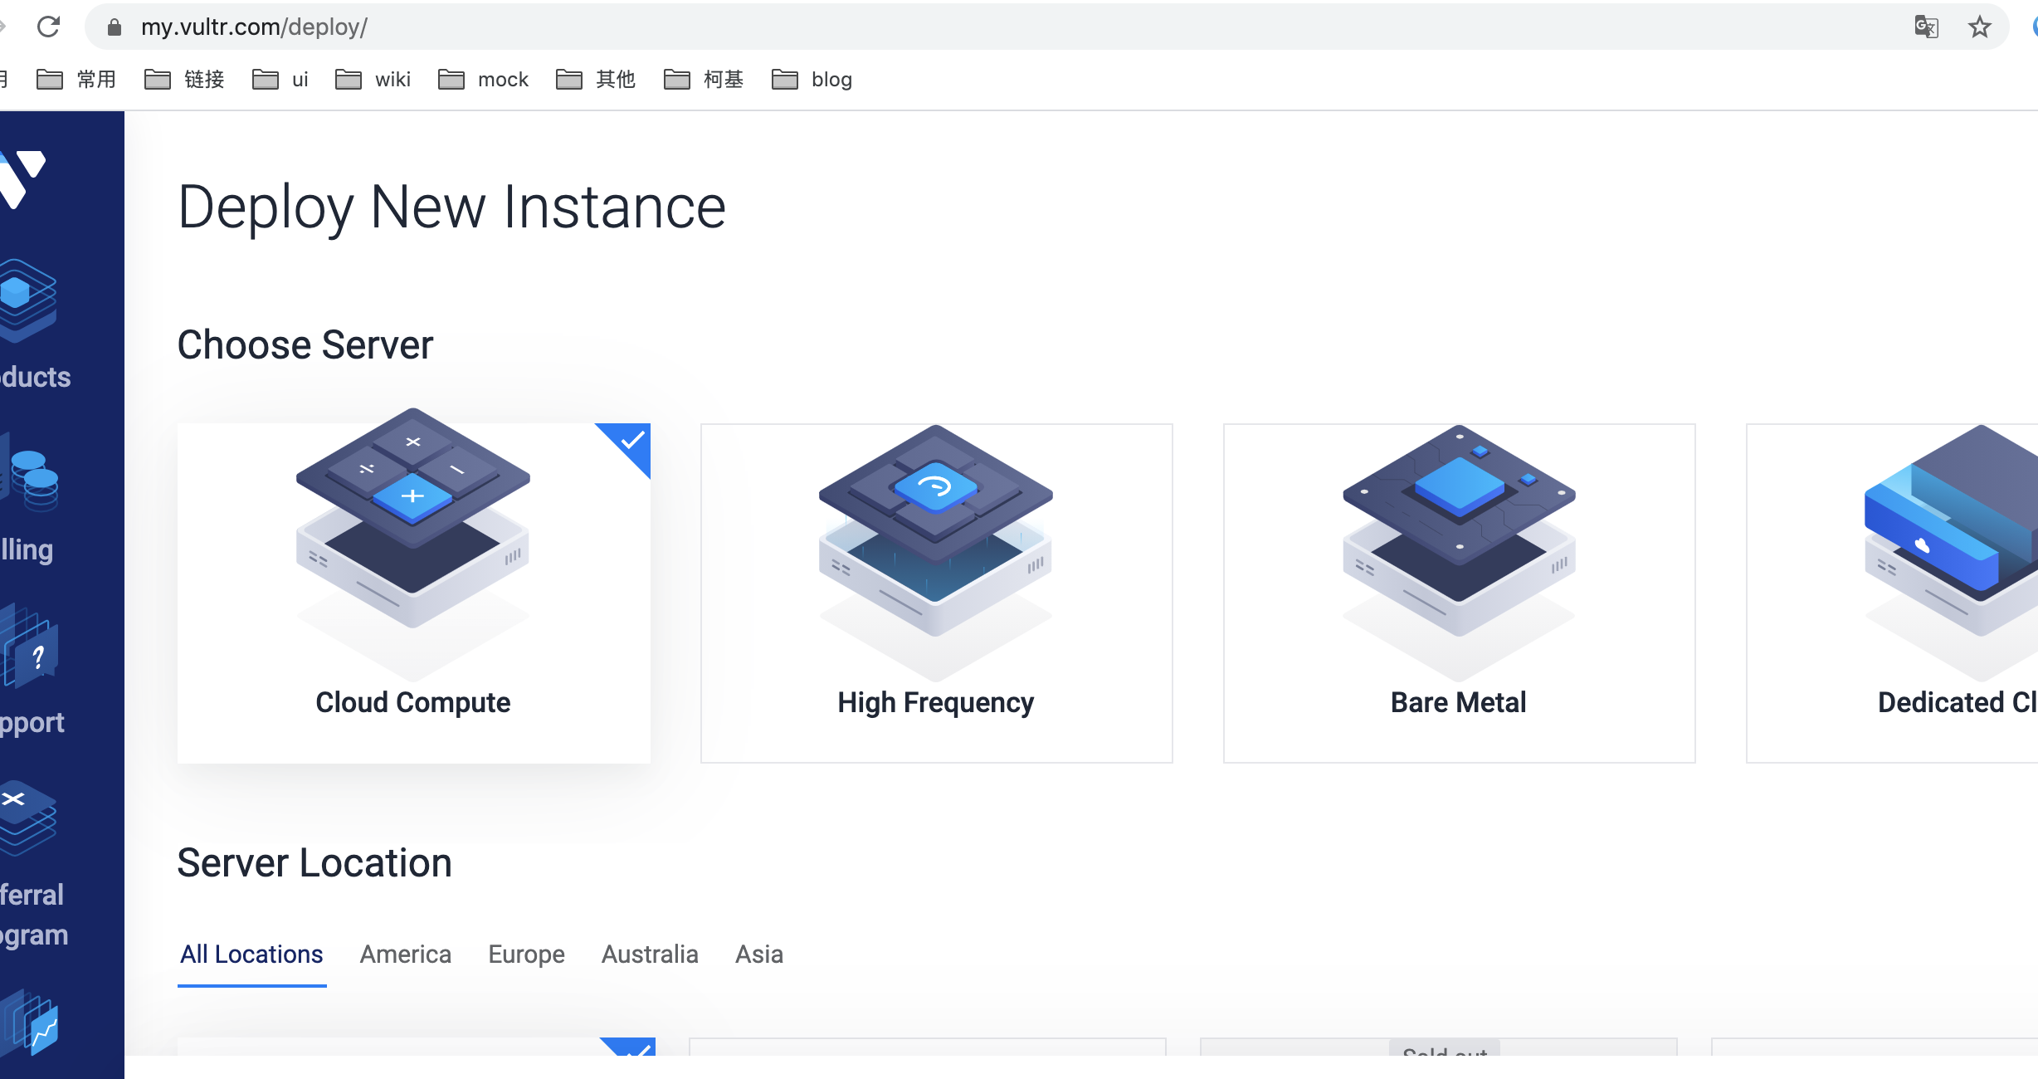
Task: Switch to Europe locations tab
Action: click(526, 954)
